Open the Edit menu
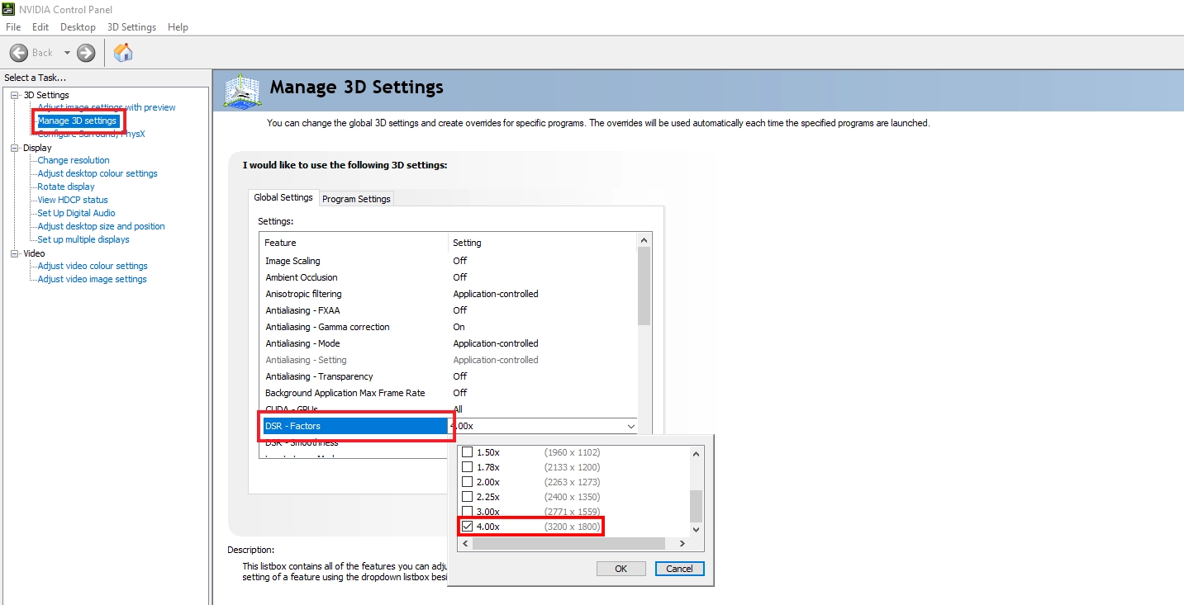The height and width of the screenshot is (605, 1184). click(x=40, y=27)
